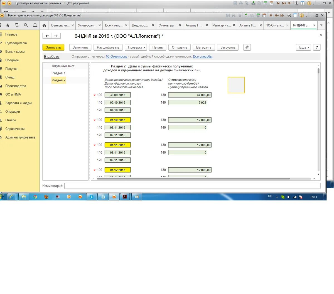Viewport: 334px width, 294px height.
Task: Open search magnifier in tool panel
Action: click(26, 25)
